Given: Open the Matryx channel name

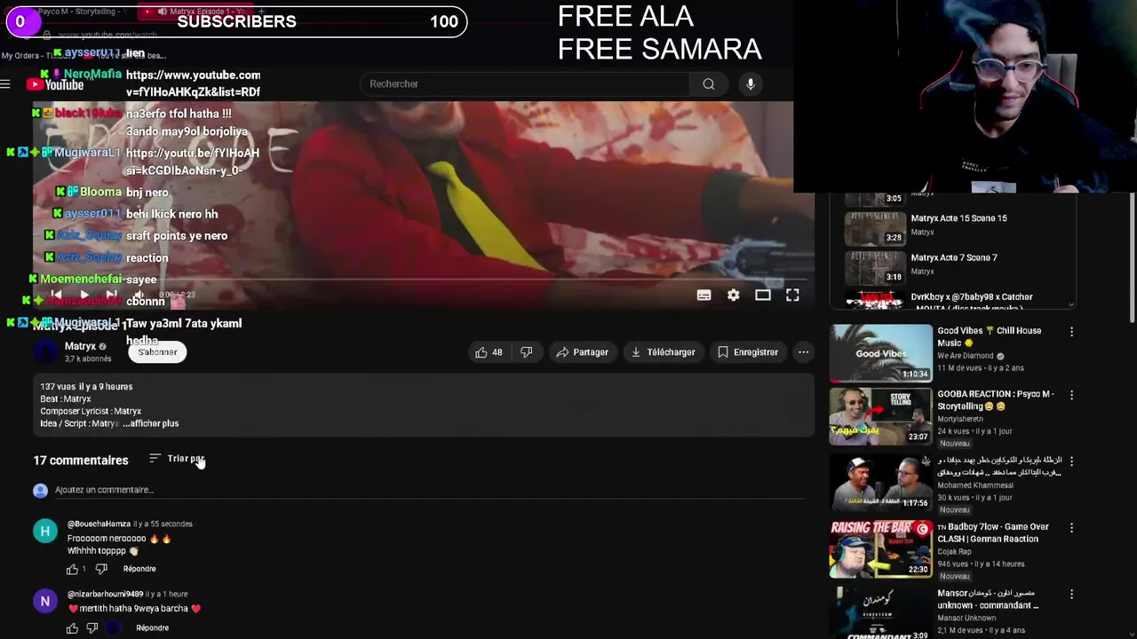Looking at the screenshot, I should (x=80, y=346).
